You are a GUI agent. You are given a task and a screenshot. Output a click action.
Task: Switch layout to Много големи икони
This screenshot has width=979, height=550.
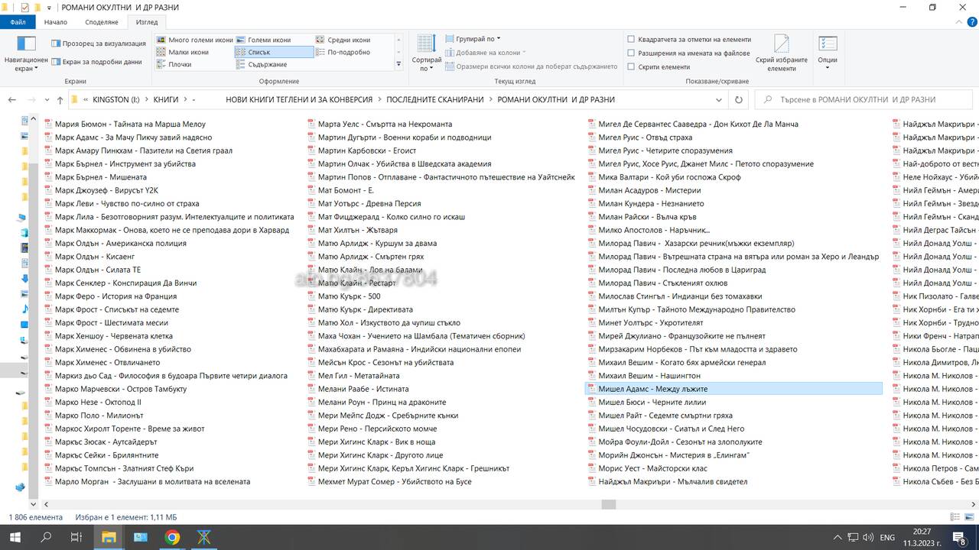[194, 40]
